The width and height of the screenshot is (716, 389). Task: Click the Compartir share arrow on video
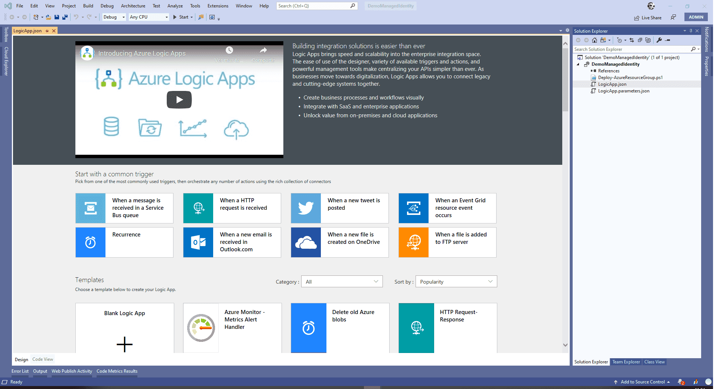tap(263, 50)
